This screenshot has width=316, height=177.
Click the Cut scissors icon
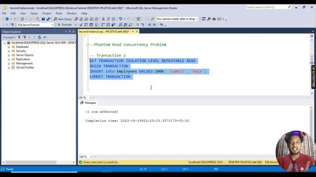[x=103, y=19]
